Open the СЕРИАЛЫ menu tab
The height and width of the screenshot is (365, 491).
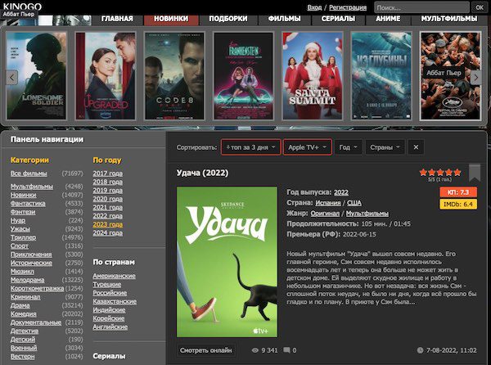[x=338, y=19]
